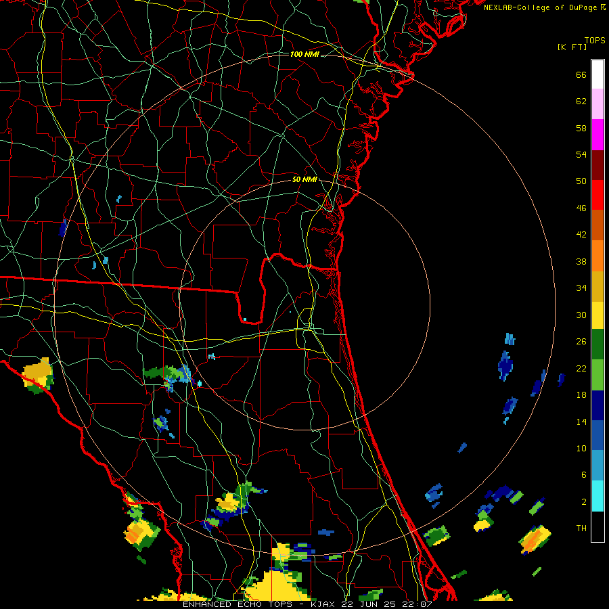The width and height of the screenshot is (609, 609).
Task: Click the '14' legend scale value
Action: [581, 422]
